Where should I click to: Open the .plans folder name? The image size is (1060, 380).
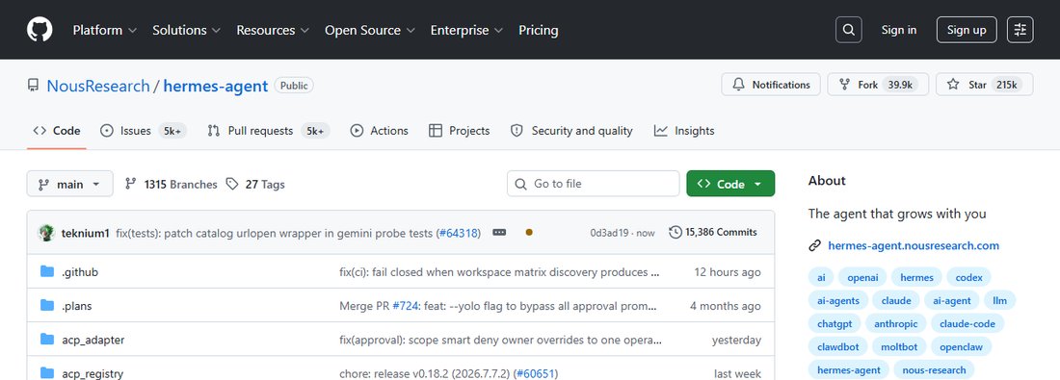click(x=76, y=306)
